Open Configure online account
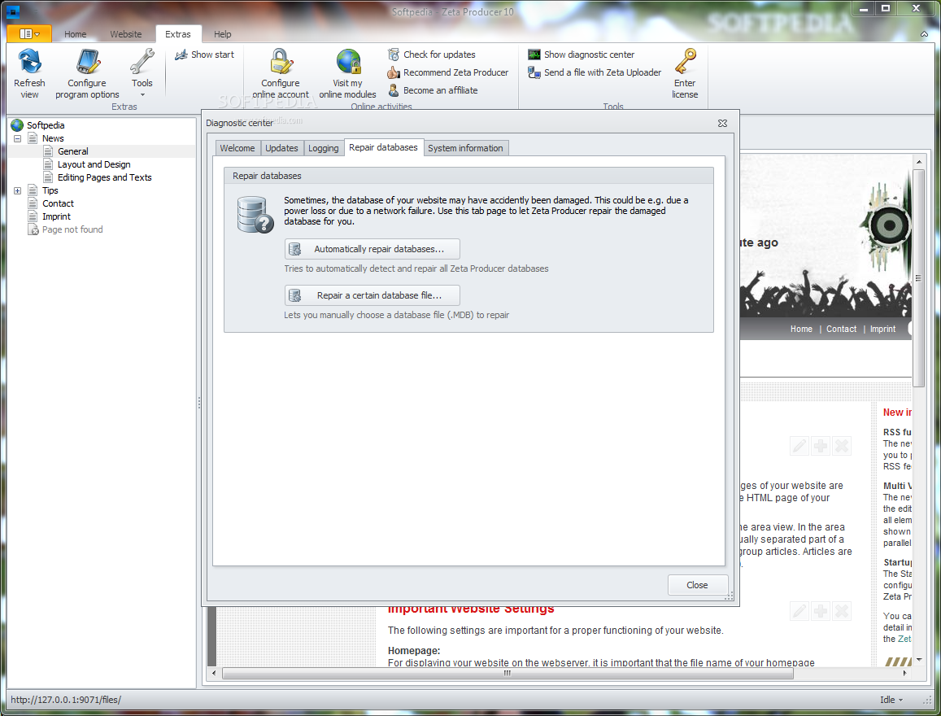 (281, 74)
